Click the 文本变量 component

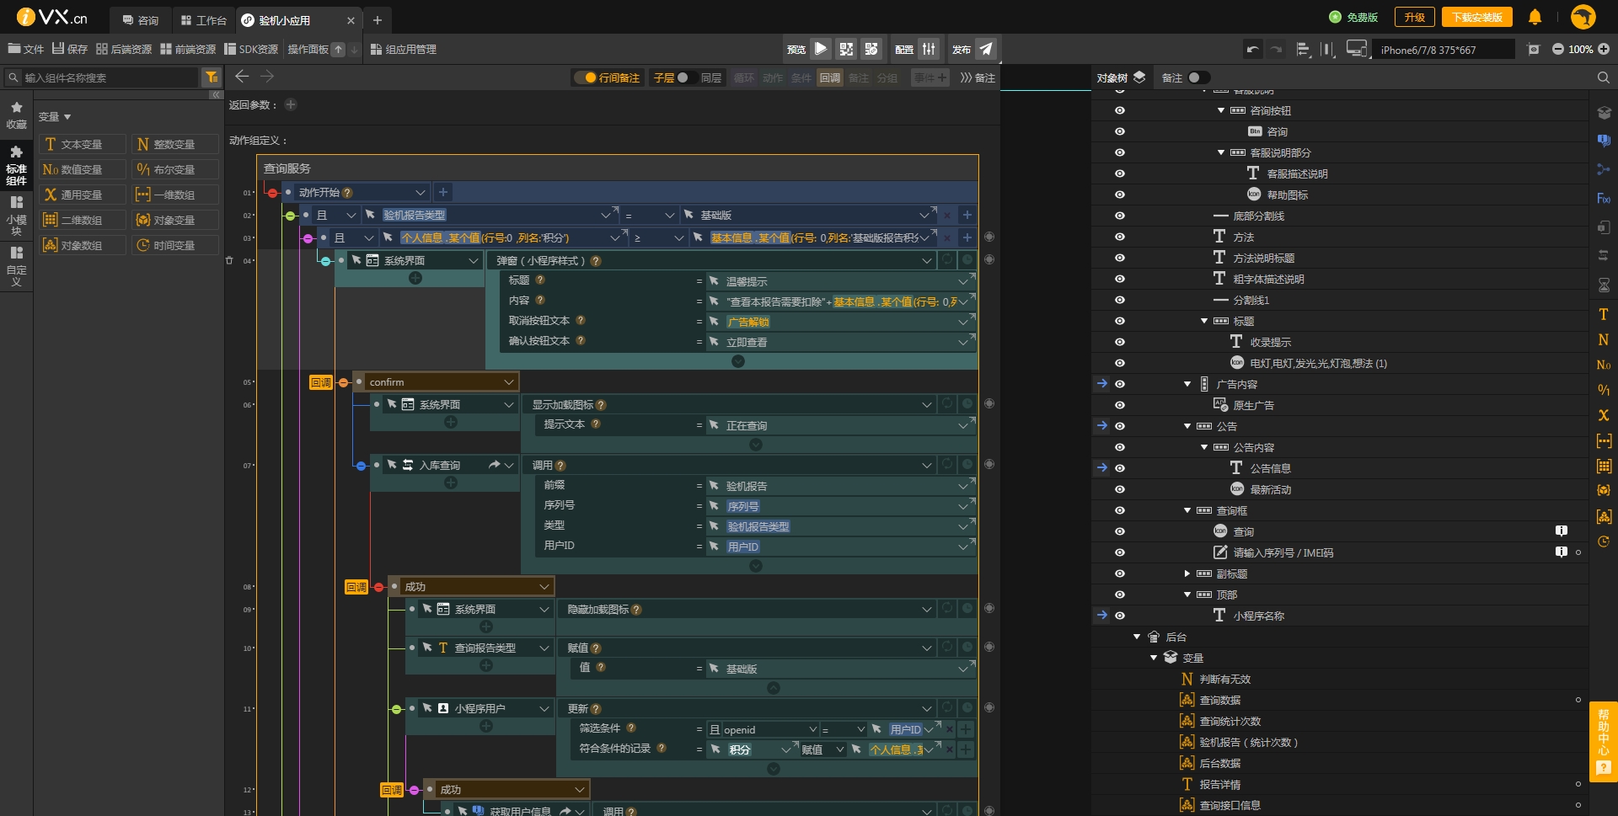(82, 144)
